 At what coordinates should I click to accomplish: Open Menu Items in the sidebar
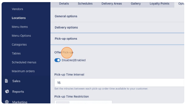pyautogui.click(x=20, y=27)
